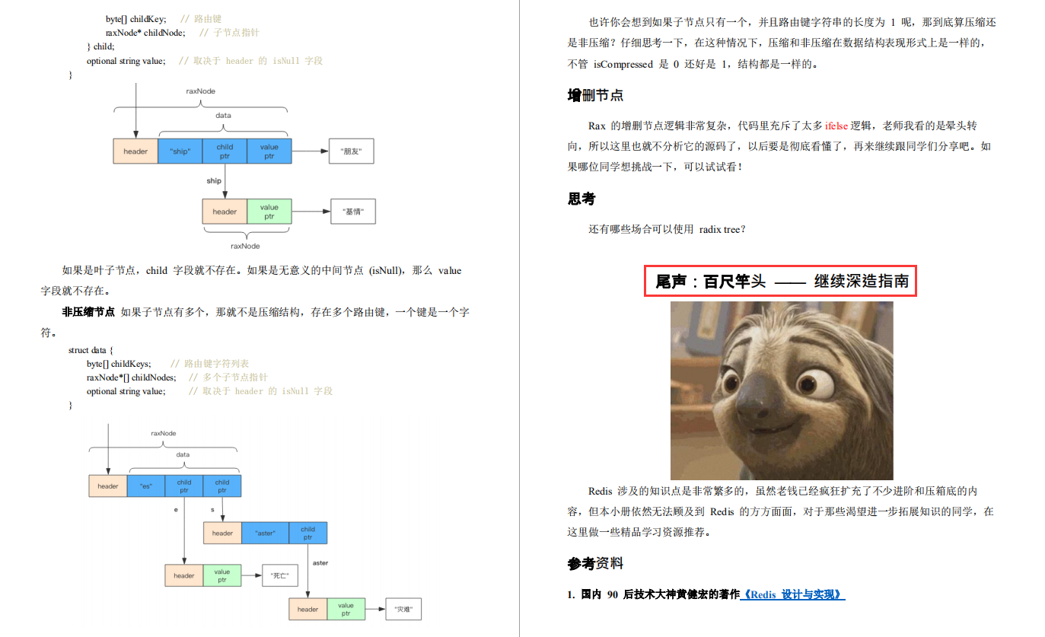Click the bold 非压缩节点 text
This screenshot has width=1045, height=637.
tap(88, 312)
